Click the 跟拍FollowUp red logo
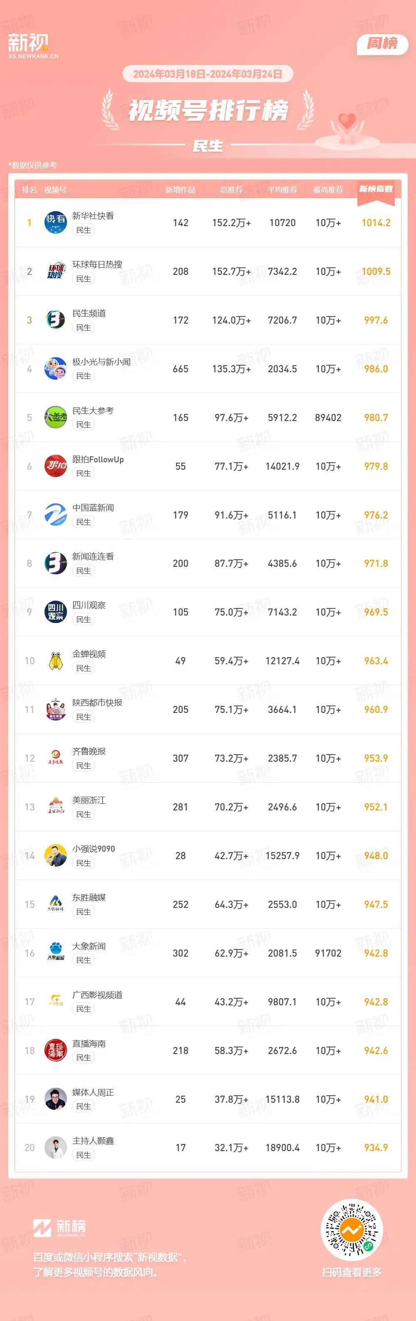Screen dimensions: 416x1321 (55, 466)
